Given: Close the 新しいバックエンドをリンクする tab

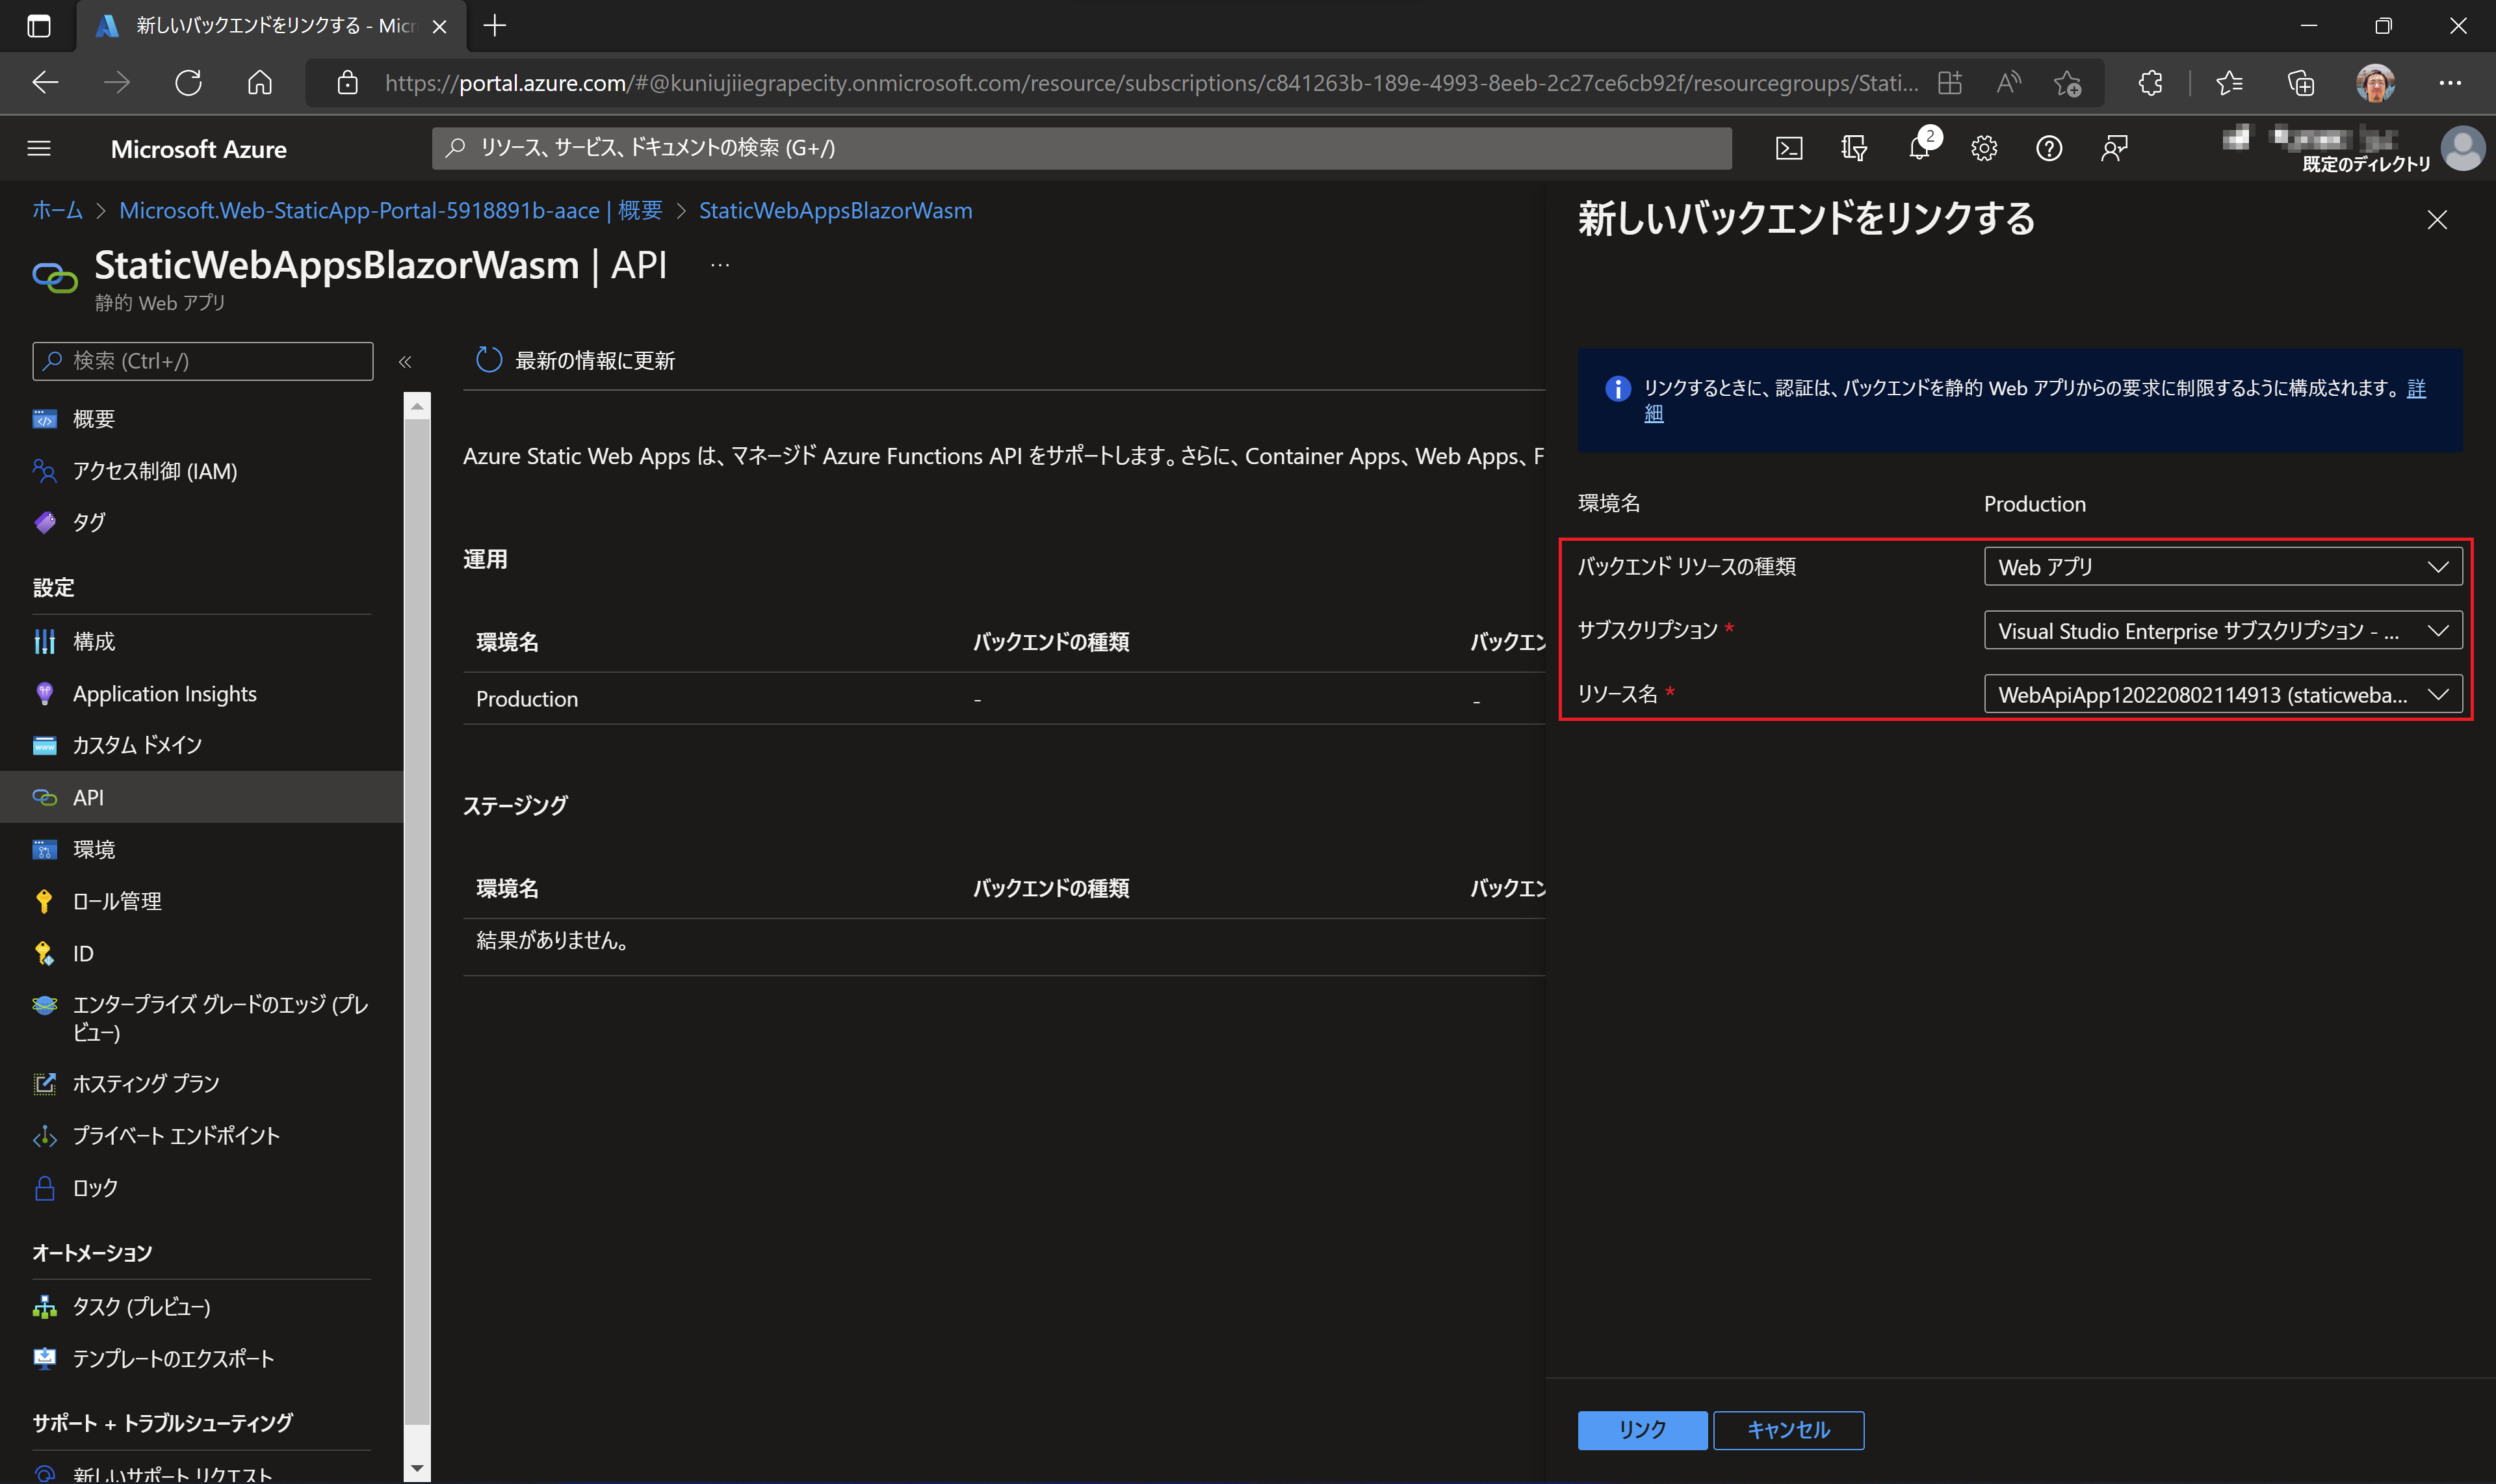Looking at the screenshot, I should point(439,27).
